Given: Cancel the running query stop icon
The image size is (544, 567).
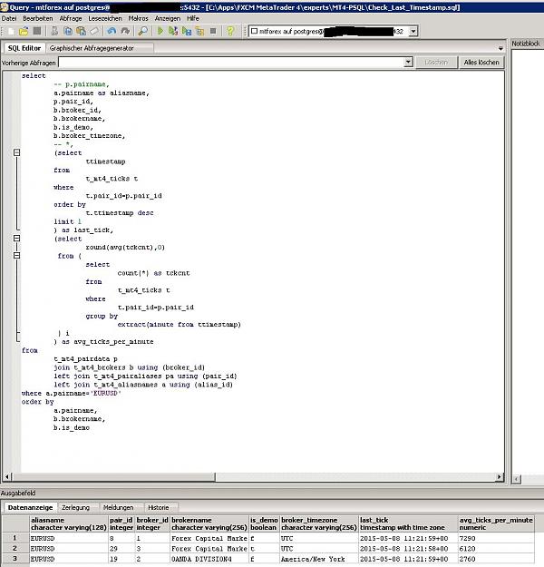Looking at the screenshot, I should (x=213, y=32).
